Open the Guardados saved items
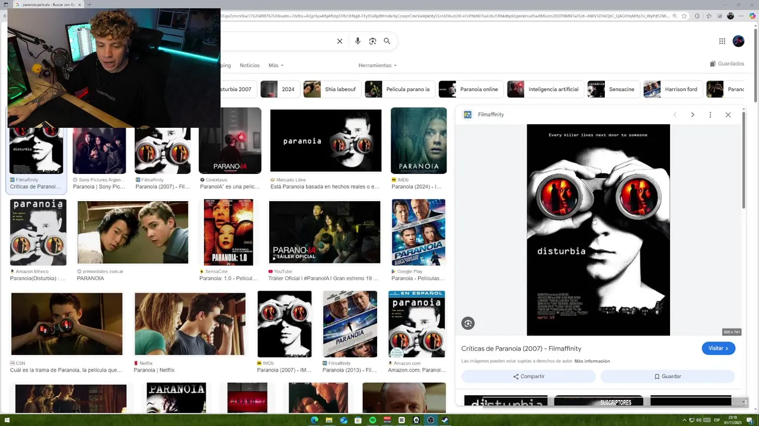This screenshot has width=759, height=426. 727,64
